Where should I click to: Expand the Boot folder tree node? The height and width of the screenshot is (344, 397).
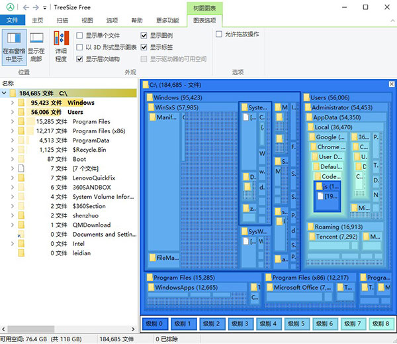12,159
